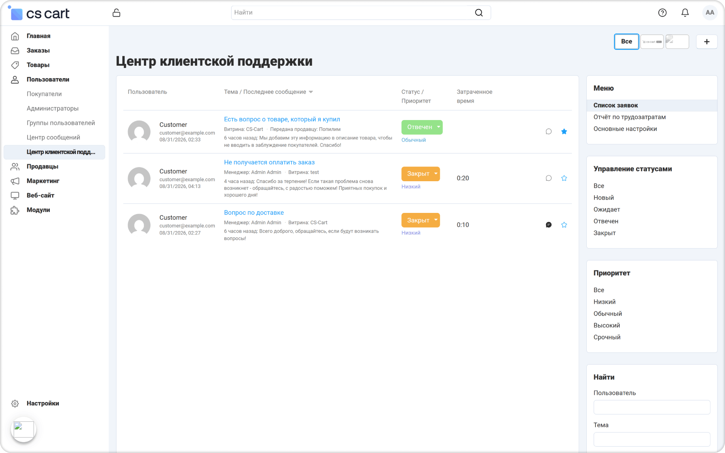Filter priority by 'Высокий'
This screenshot has height=453, width=725.
coord(606,325)
